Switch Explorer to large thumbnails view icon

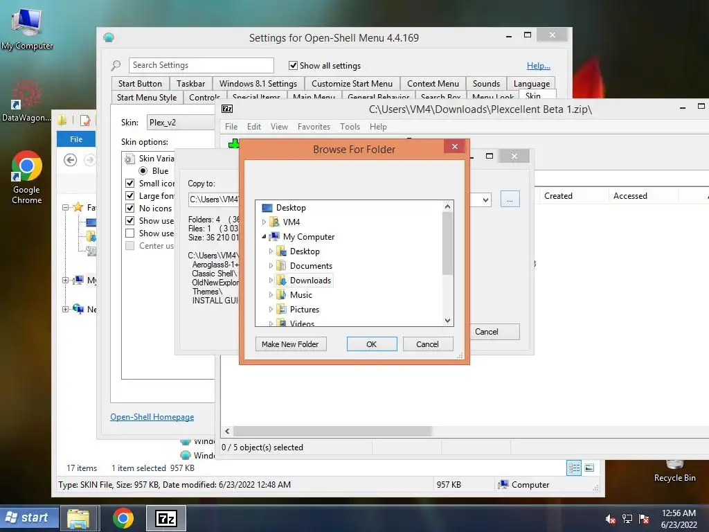[x=589, y=468]
